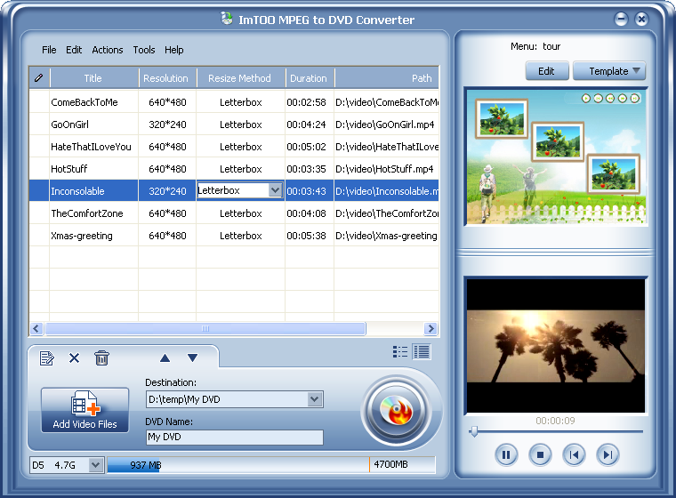Open the File menu
Viewport: 676px width, 498px height.
pos(49,50)
